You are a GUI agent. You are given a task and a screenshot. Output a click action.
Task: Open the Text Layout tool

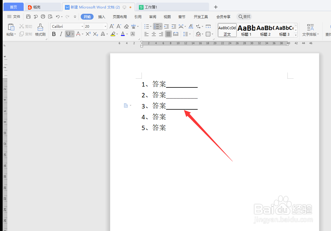pos(310,30)
